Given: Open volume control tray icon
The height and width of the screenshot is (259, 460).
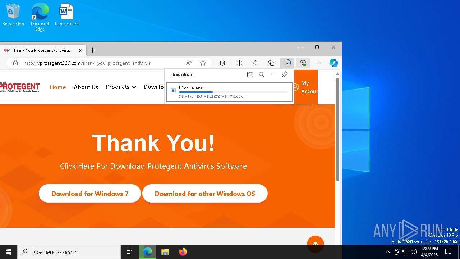Looking at the screenshot, I should click(x=414, y=252).
